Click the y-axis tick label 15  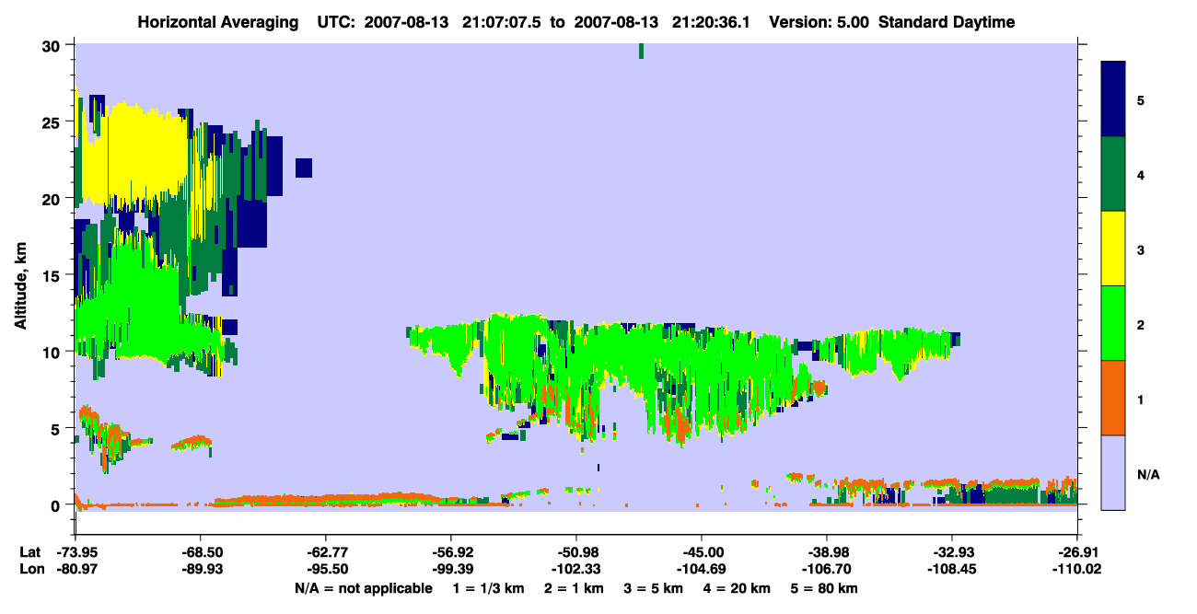click(x=52, y=275)
